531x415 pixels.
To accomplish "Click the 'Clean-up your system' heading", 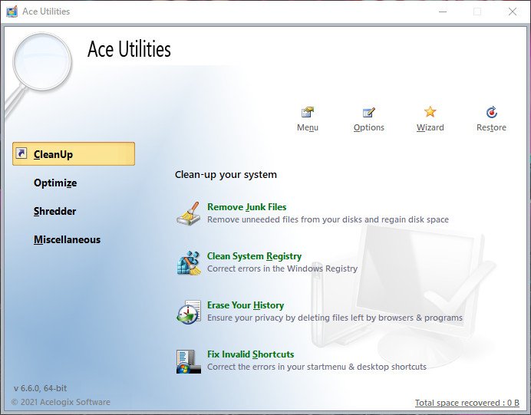I will click(x=226, y=175).
